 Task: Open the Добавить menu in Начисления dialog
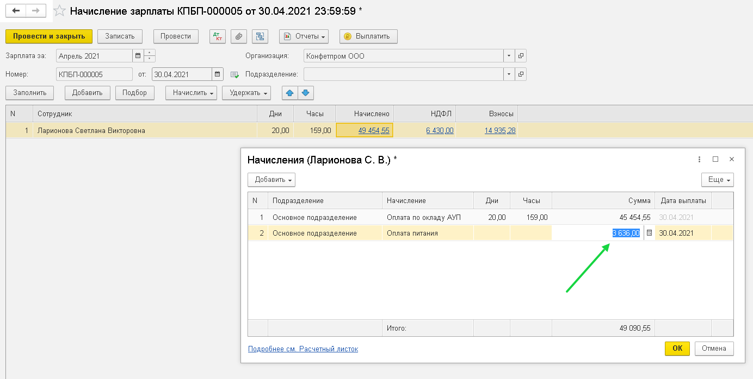point(271,180)
